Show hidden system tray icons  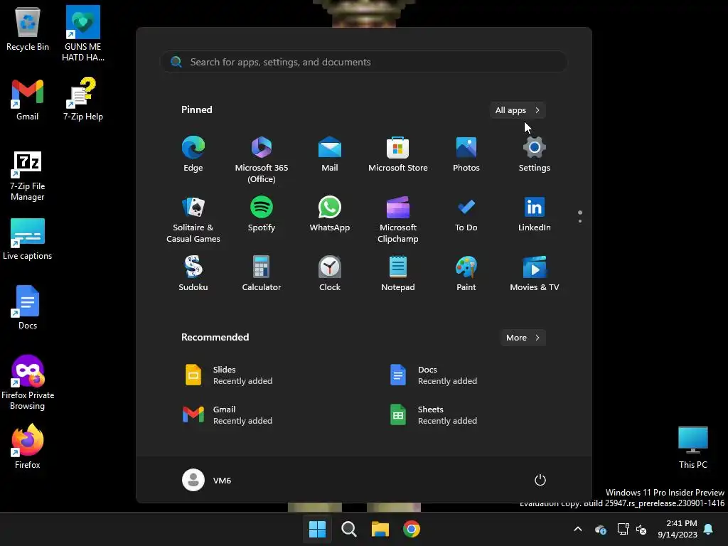[x=578, y=529]
